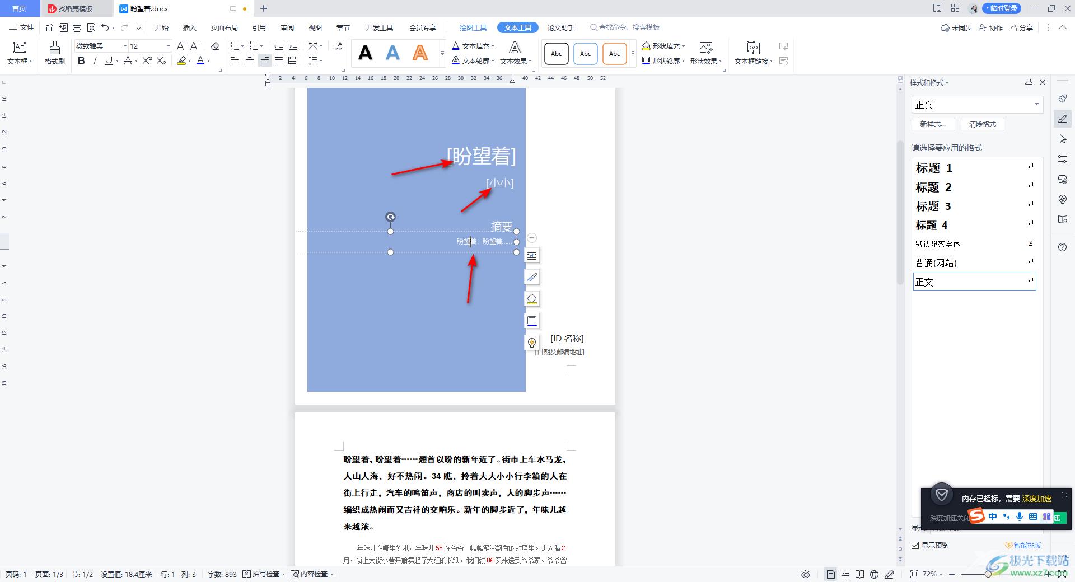The image size is (1075, 582).
Task: Apply the 普通(网站) style
Action: click(974, 263)
